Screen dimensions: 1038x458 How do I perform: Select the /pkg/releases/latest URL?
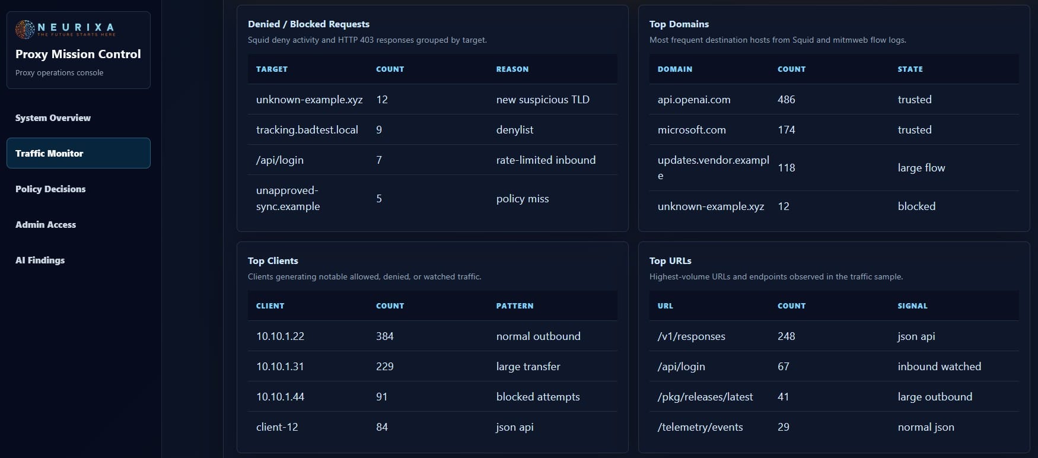(x=705, y=397)
